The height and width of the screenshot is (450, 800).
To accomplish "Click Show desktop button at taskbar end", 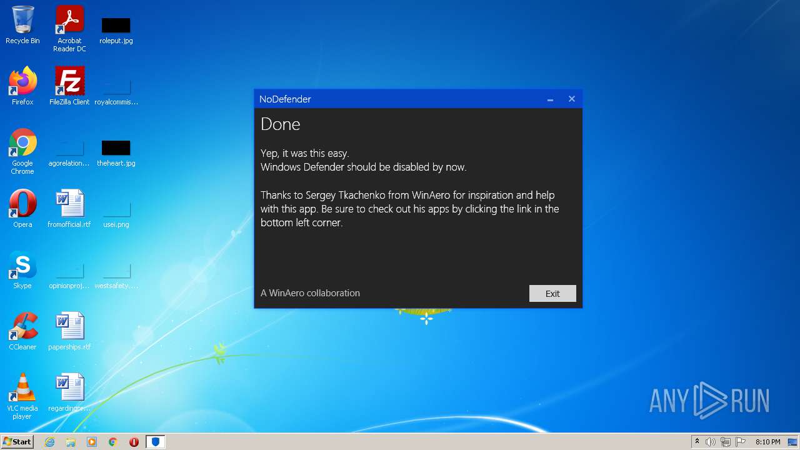I will 793,442.
